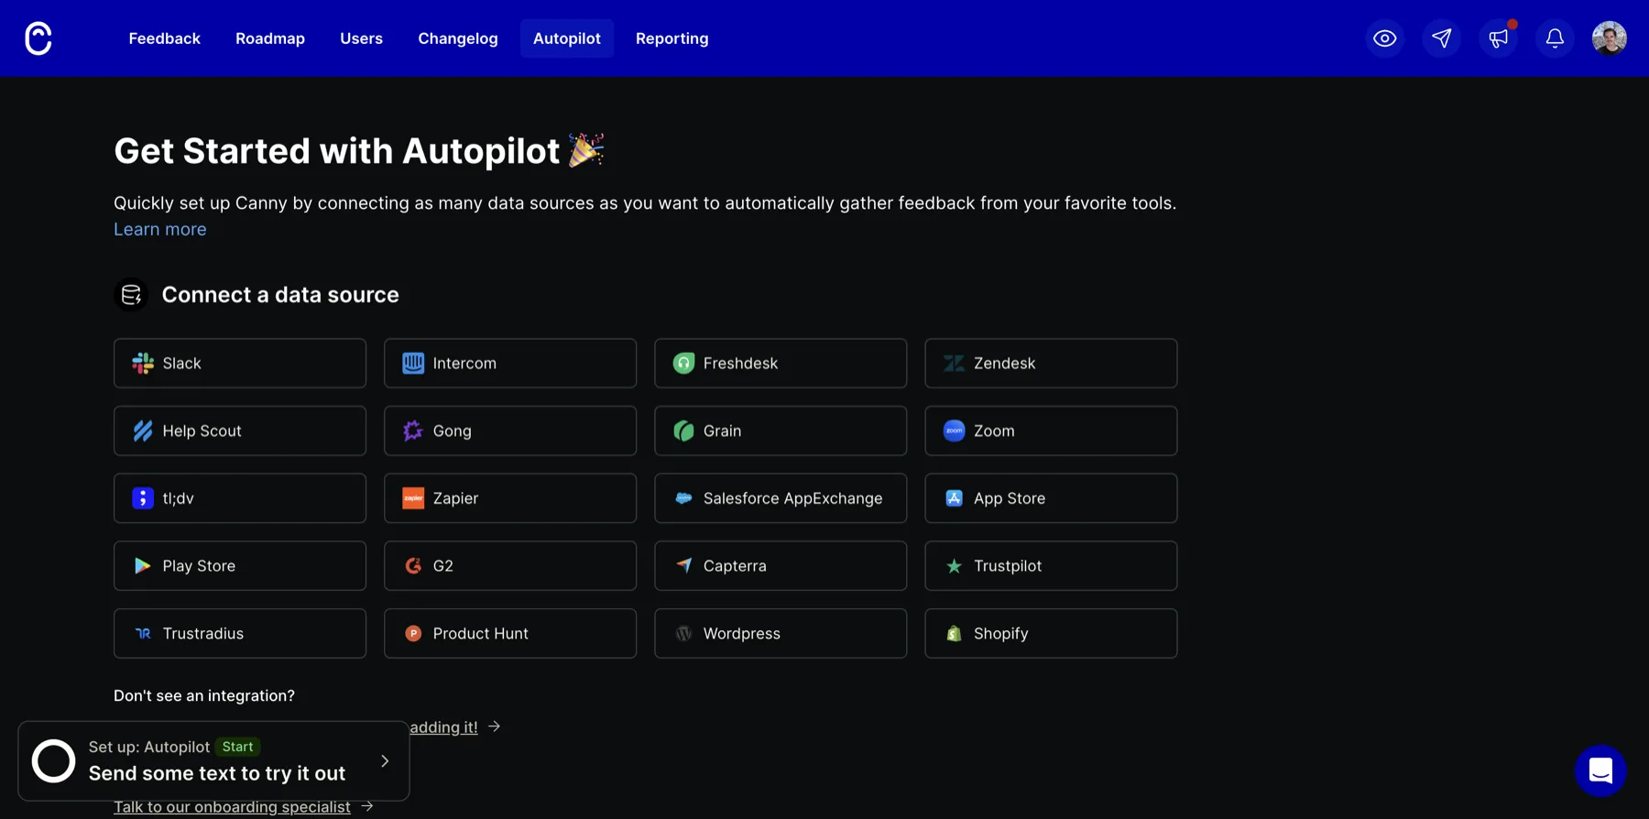Click the Product Hunt logo icon
Image resolution: width=1649 pixels, height=819 pixels.
(413, 634)
